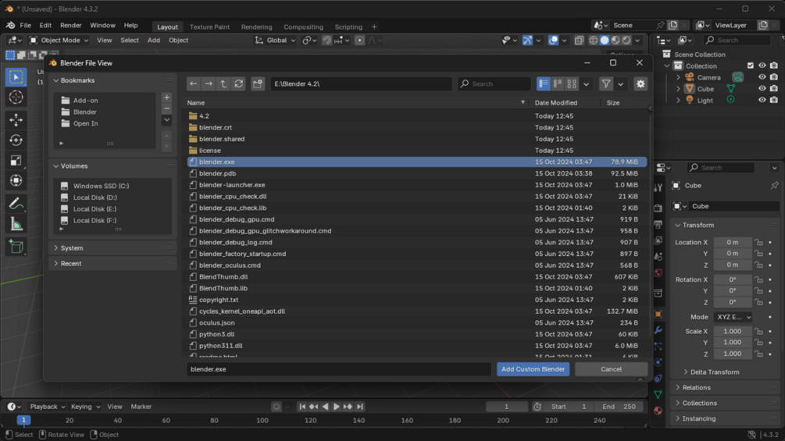The height and width of the screenshot is (441, 785).
Task: Hide Light in viewport via eye icon
Action: [x=762, y=100]
